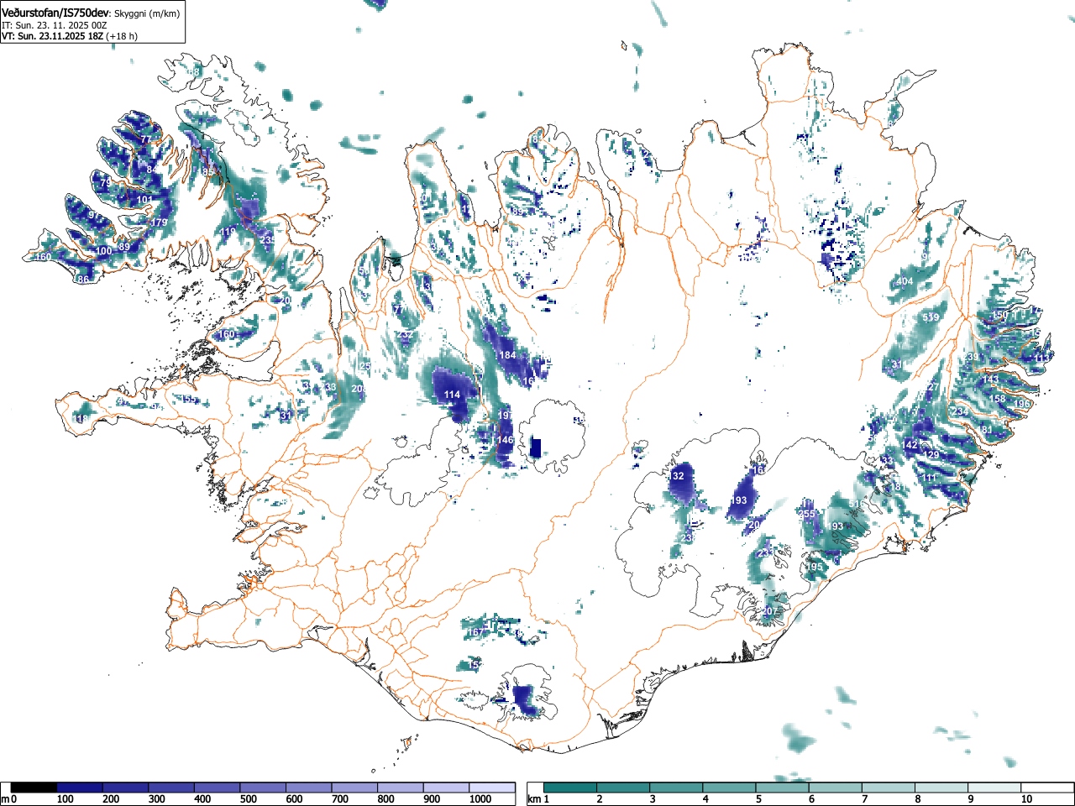Click the 'VT: Sun. 23.11.2025 18Z' valid time

52,36
